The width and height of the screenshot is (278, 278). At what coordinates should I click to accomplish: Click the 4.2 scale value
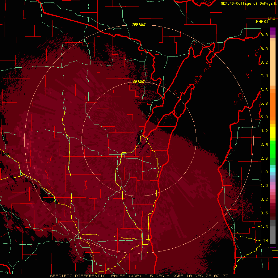click(x=264, y=131)
